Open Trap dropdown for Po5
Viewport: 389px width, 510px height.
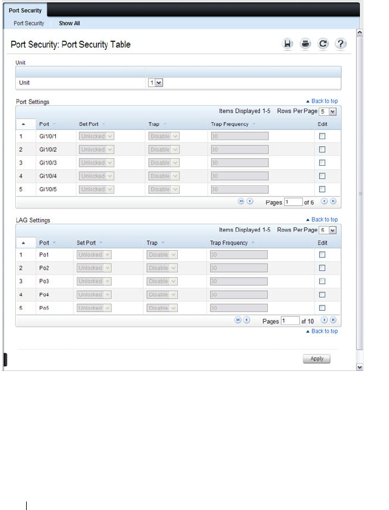(x=162, y=308)
